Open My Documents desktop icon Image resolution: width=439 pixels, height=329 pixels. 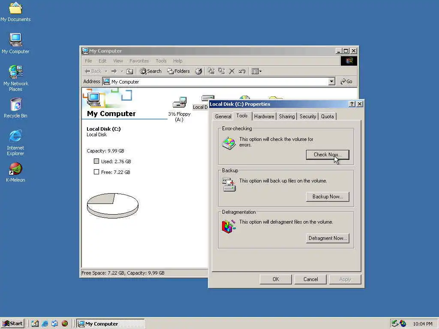click(x=15, y=12)
